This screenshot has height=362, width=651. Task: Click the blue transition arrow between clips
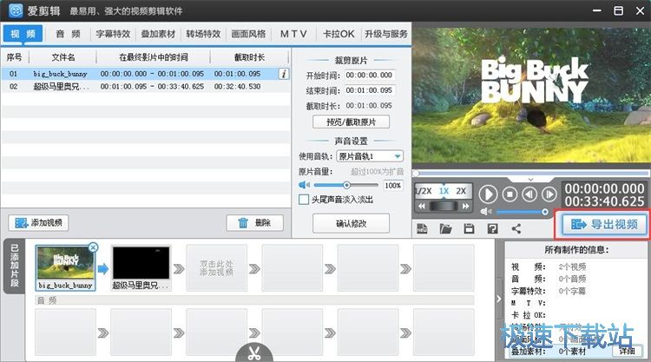point(103,268)
